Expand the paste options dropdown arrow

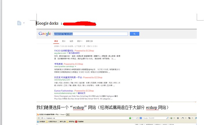pos(24,23)
